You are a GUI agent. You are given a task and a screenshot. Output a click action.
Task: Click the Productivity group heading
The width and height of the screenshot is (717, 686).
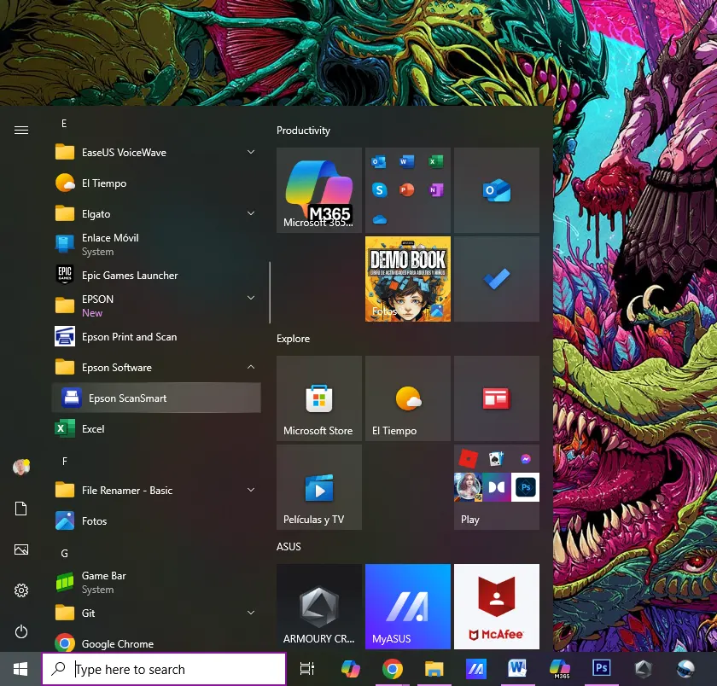point(303,131)
